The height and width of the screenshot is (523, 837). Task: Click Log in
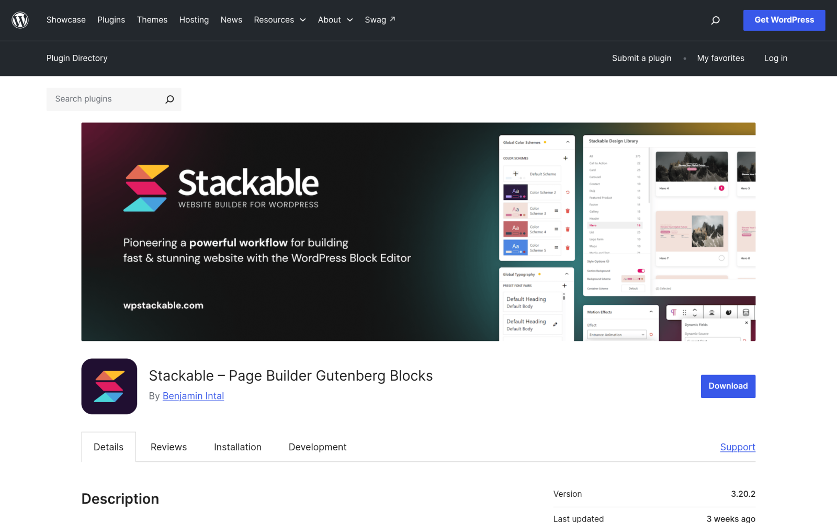tap(775, 58)
